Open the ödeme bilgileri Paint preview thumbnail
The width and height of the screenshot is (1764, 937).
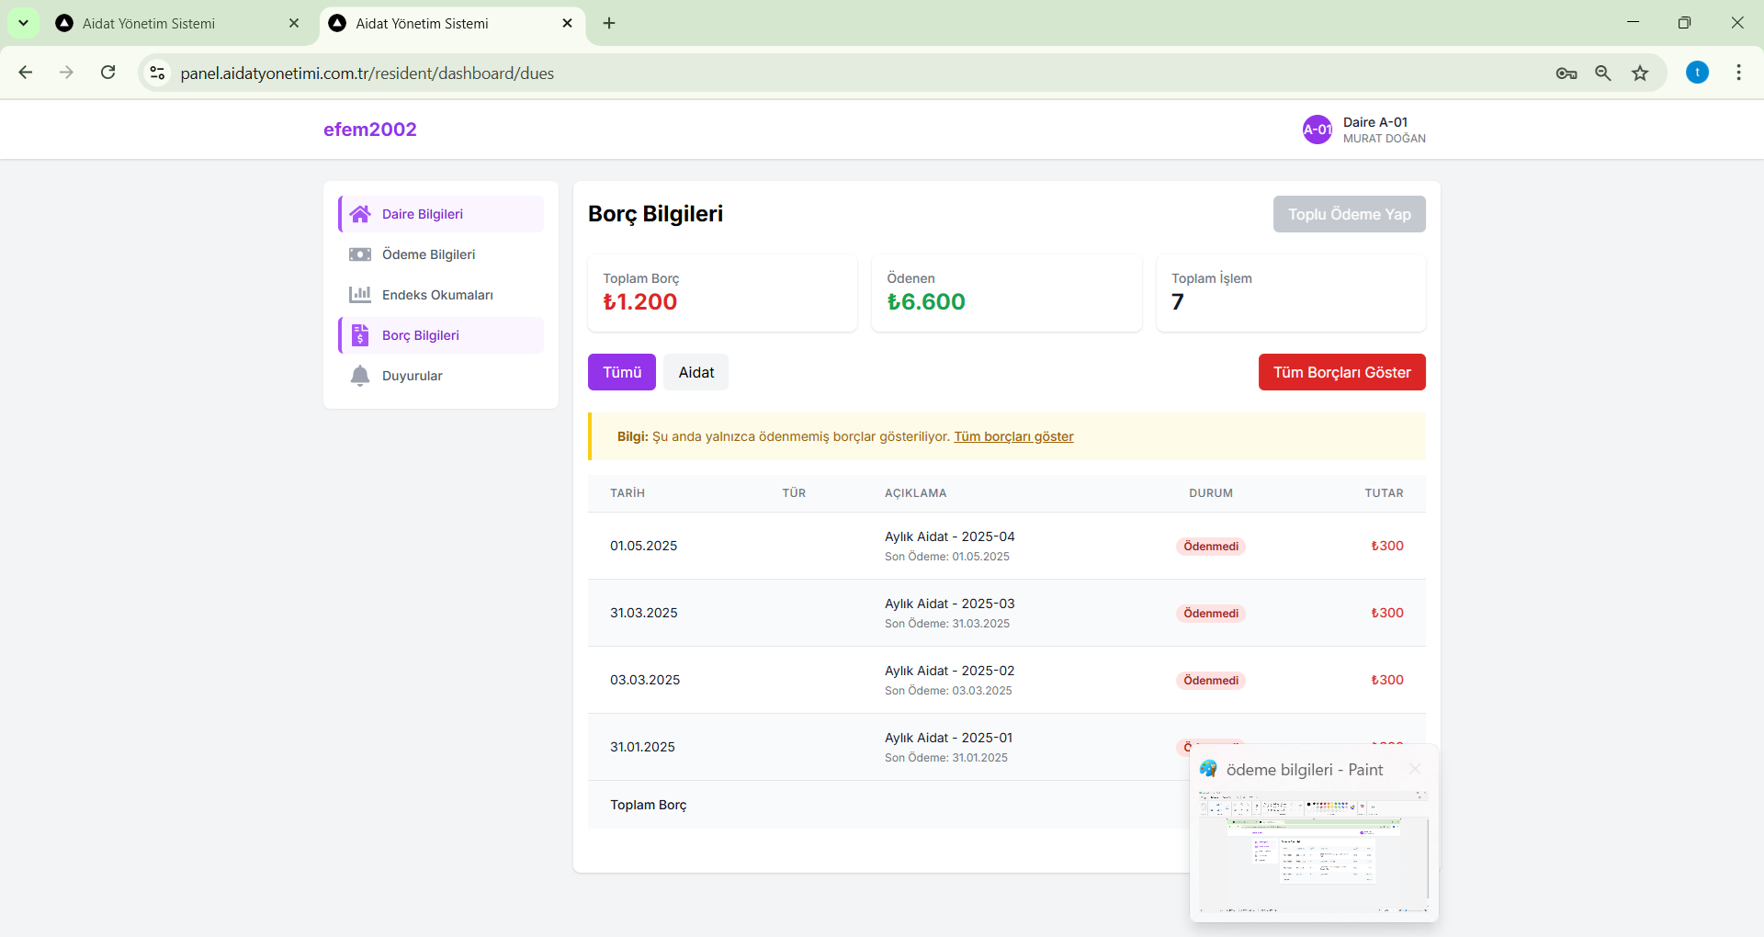point(1313,850)
